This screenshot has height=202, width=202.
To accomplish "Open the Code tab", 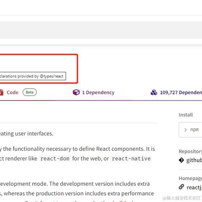I will 12,93.
